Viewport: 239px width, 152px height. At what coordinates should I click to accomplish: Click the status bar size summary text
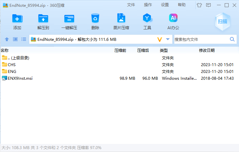tap(51, 147)
